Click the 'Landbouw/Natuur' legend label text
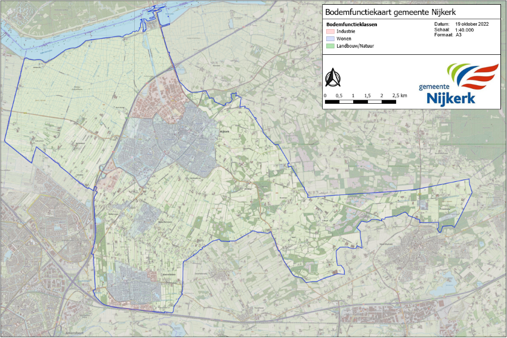 click(355, 45)
